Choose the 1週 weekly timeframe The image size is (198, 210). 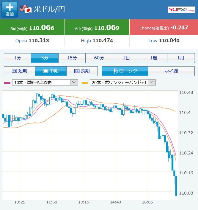(x=154, y=58)
